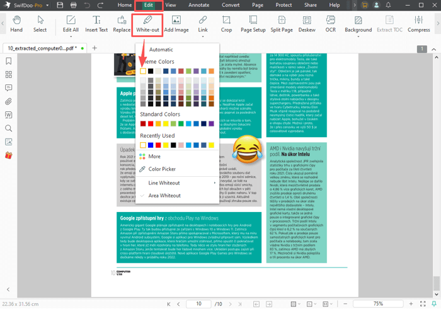Expand the Link dropdown arrow
The image size is (441, 309).
pyautogui.click(x=203, y=37)
